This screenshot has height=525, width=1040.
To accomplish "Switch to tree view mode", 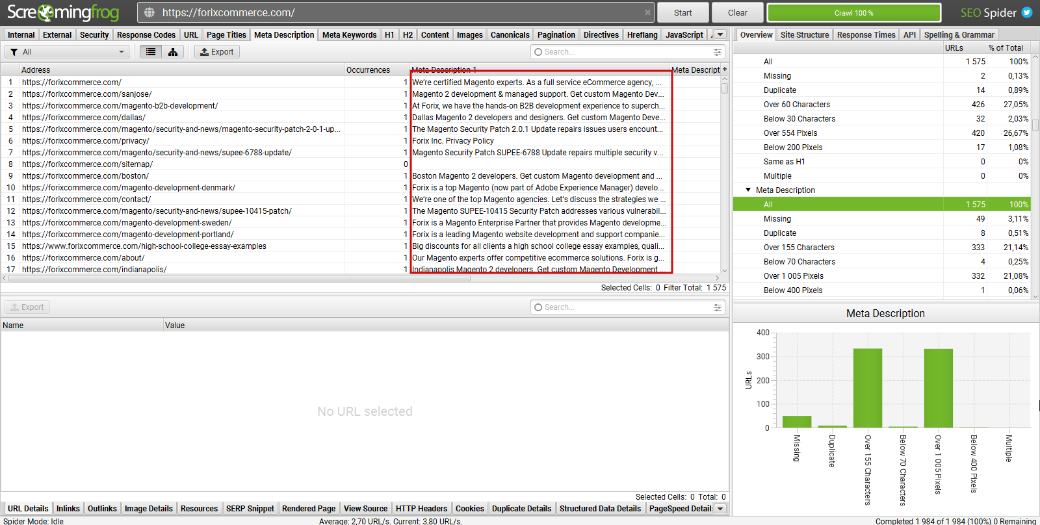I will coord(173,52).
